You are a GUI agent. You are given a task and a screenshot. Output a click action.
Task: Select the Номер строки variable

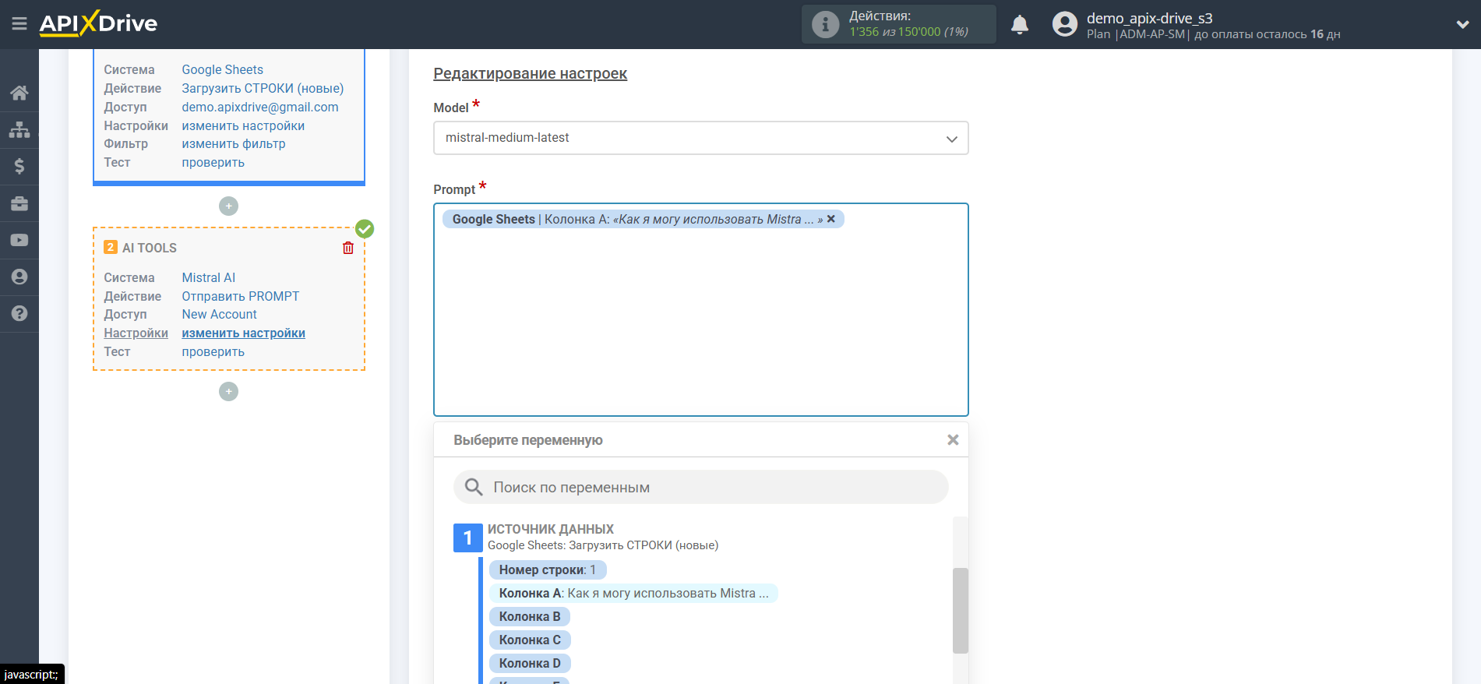pyautogui.click(x=548, y=569)
